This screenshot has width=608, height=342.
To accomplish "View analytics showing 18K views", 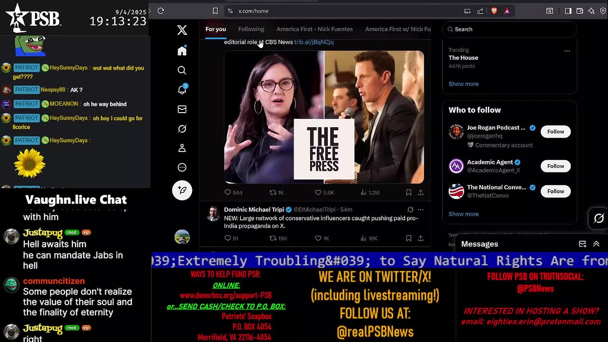I will pos(369,238).
